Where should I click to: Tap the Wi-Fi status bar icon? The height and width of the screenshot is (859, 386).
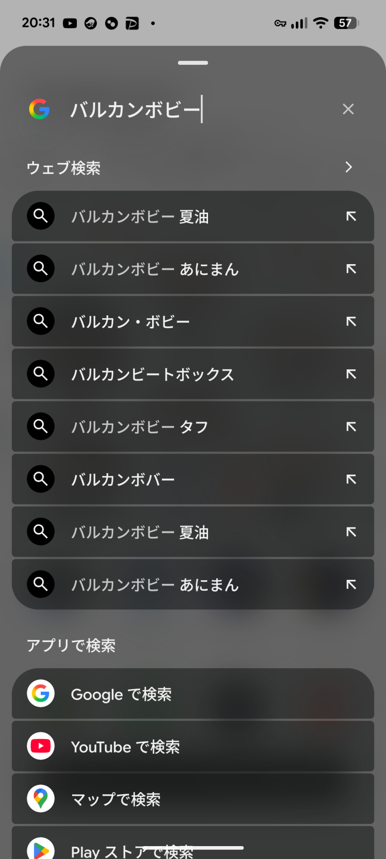point(320,23)
